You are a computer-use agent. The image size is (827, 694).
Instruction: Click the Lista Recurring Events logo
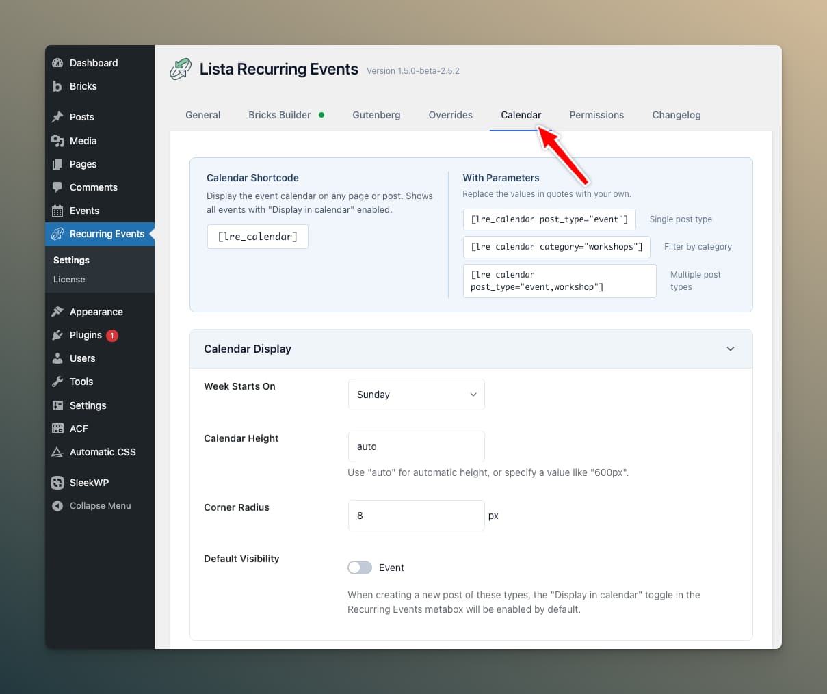181,69
